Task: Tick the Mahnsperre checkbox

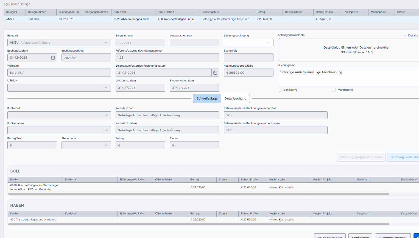Action: pyautogui.click(x=334, y=90)
